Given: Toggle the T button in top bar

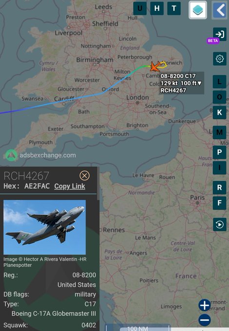Looking at the screenshot, I should click(174, 8).
